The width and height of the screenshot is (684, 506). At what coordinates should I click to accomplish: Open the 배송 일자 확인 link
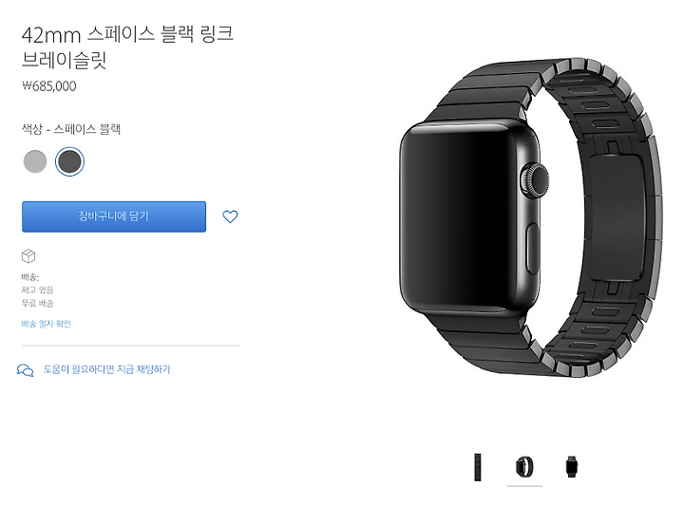click(46, 324)
